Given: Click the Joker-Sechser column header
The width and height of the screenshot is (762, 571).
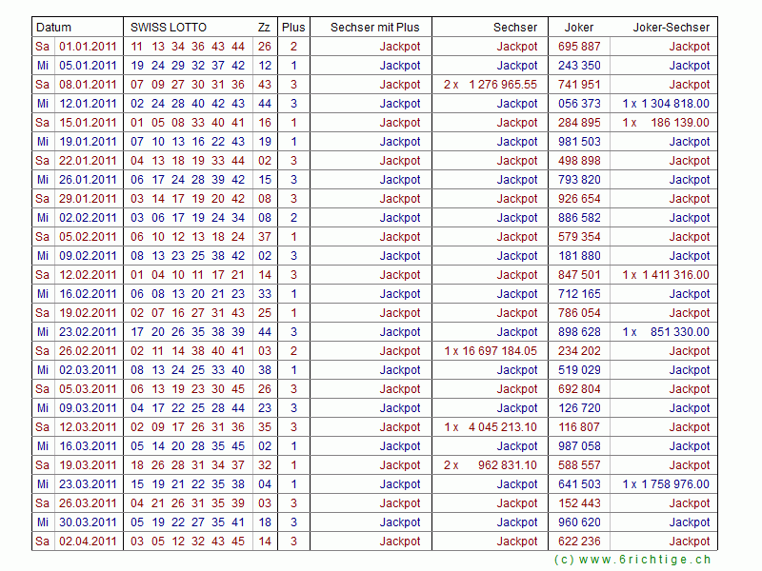Looking at the screenshot, I should [672, 28].
